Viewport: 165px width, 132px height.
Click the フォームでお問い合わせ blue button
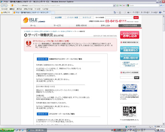coord(129,57)
